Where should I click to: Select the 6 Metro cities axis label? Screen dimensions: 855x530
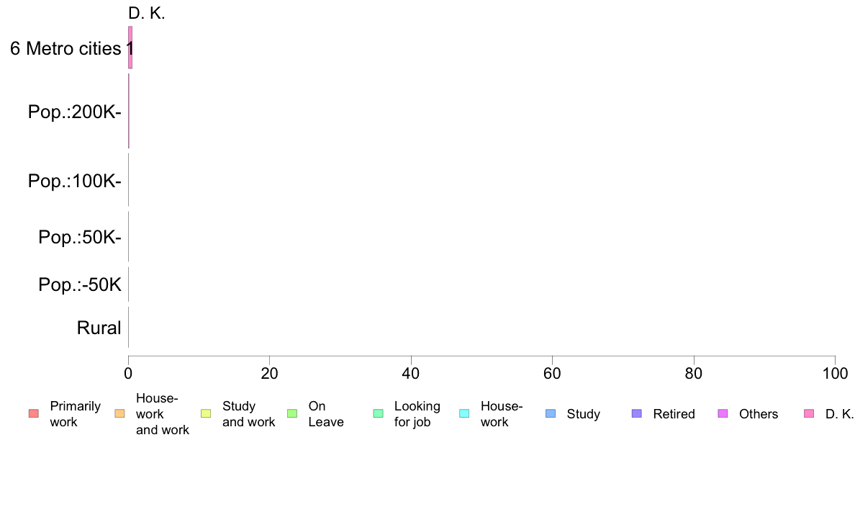tap(65, 48)
